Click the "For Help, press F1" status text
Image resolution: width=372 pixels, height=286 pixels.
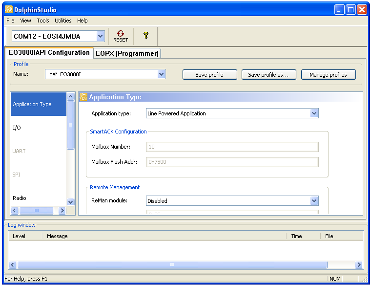point(26,279)
